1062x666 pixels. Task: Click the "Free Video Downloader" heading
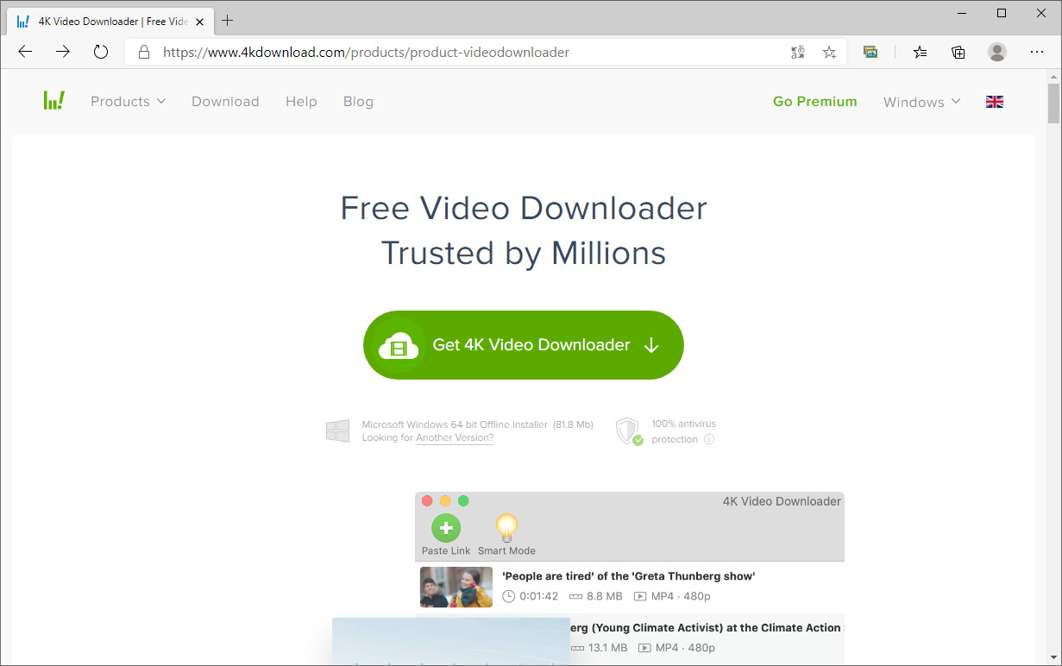524,208
